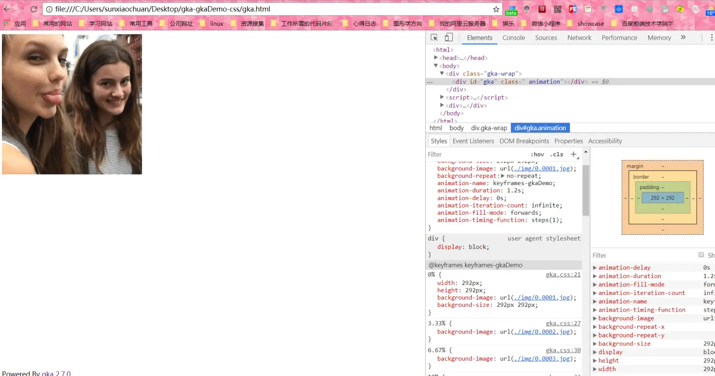The width and height of the screenshot is (715, 376).
Task: Select div.gka-wrap in the breadcrumb
Action: (489, 128)
